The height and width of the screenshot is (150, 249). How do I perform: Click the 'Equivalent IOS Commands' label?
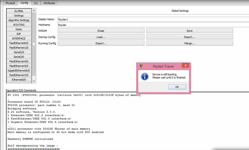pyautogui.click(x=21, y=90)
